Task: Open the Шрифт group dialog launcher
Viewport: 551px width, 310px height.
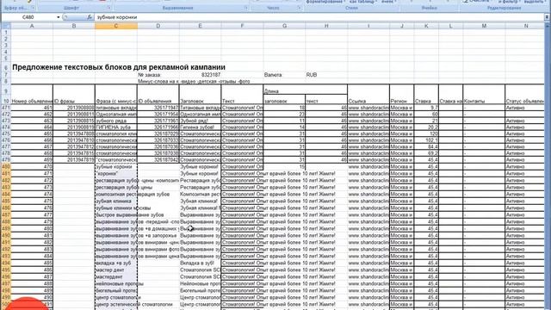Action: click(x=109, y=8)
